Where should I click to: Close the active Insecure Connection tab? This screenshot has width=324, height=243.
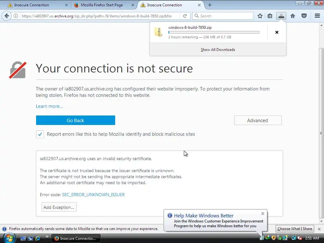[x=199, y=5]
